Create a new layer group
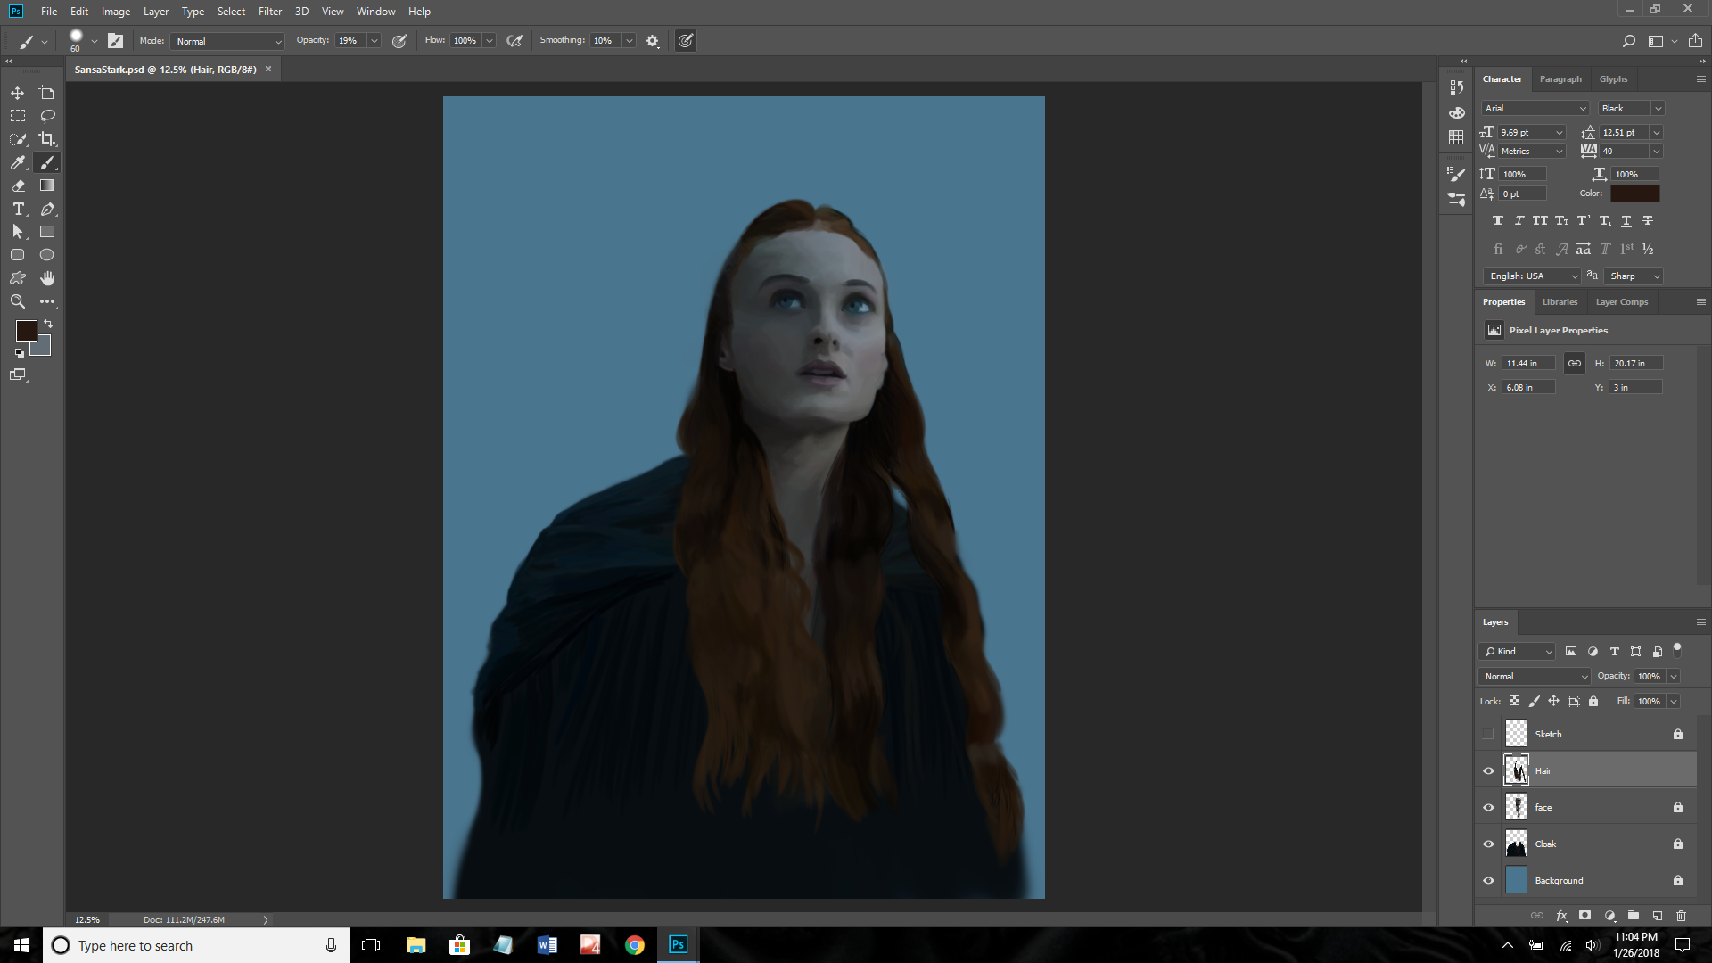This screenshot has height=963, width=1712. [1634, 916]
